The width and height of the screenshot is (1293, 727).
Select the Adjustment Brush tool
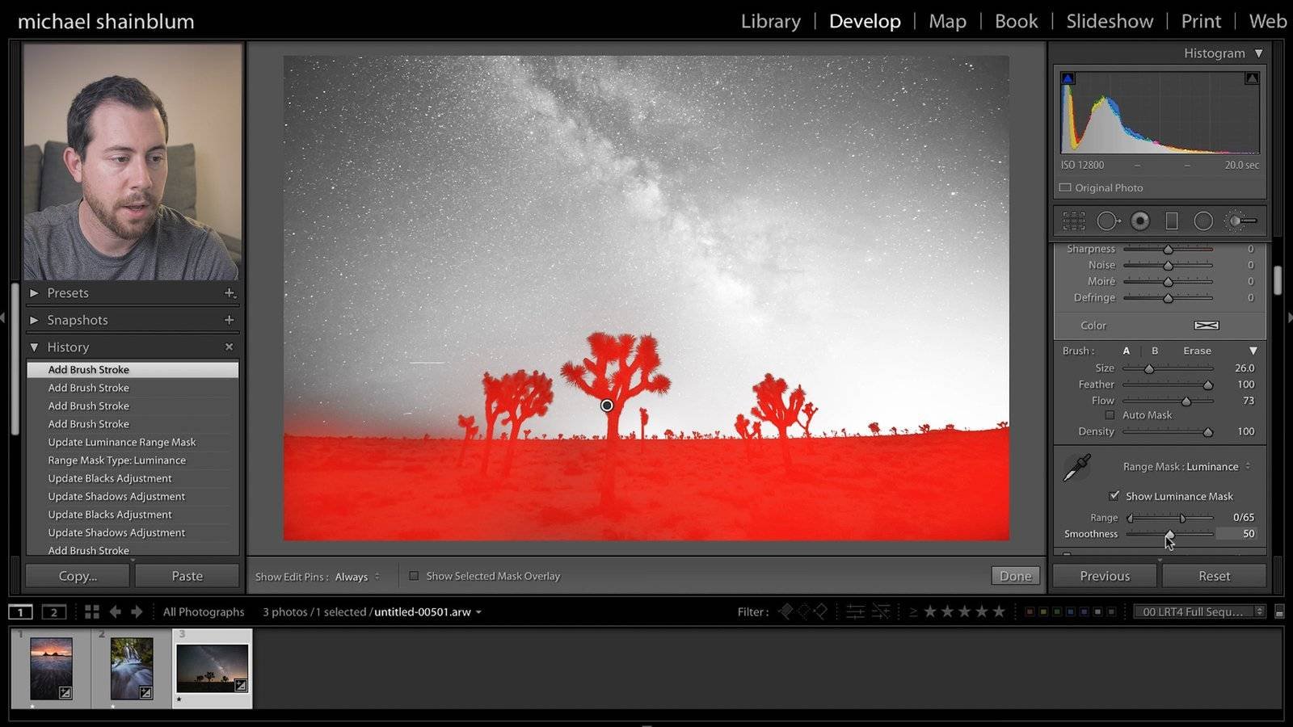1241,221
